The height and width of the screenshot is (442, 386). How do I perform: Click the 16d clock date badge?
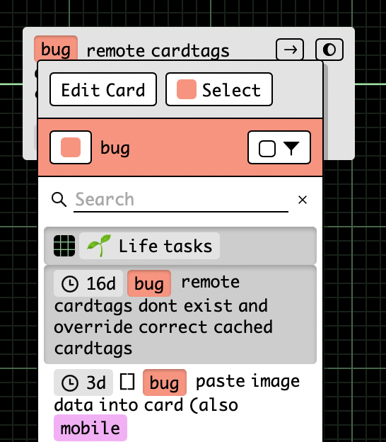(x=88, y=283)
